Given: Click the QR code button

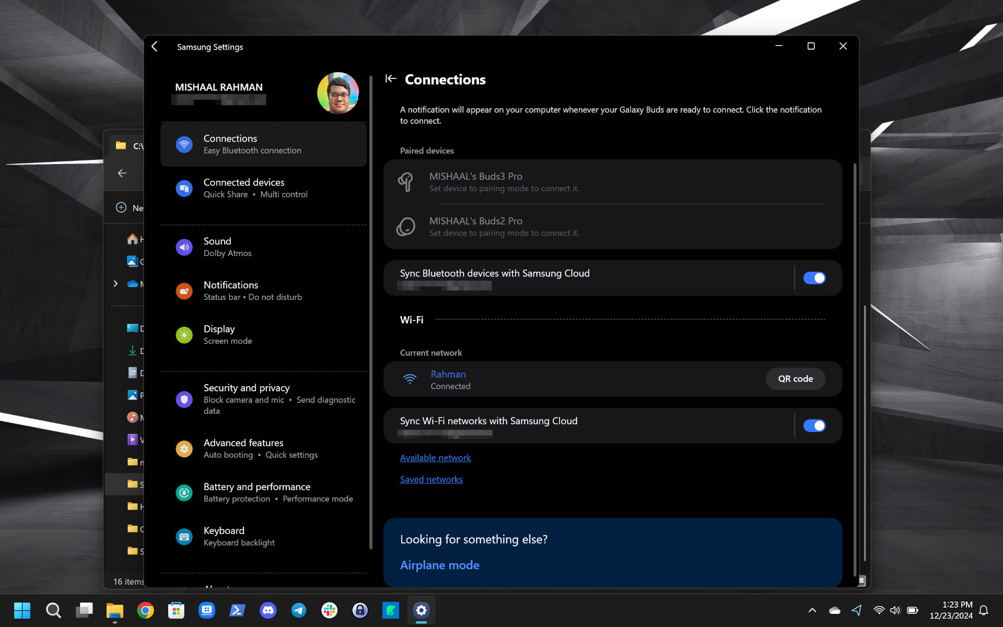Looking at the screenshot, I should 795,379.
